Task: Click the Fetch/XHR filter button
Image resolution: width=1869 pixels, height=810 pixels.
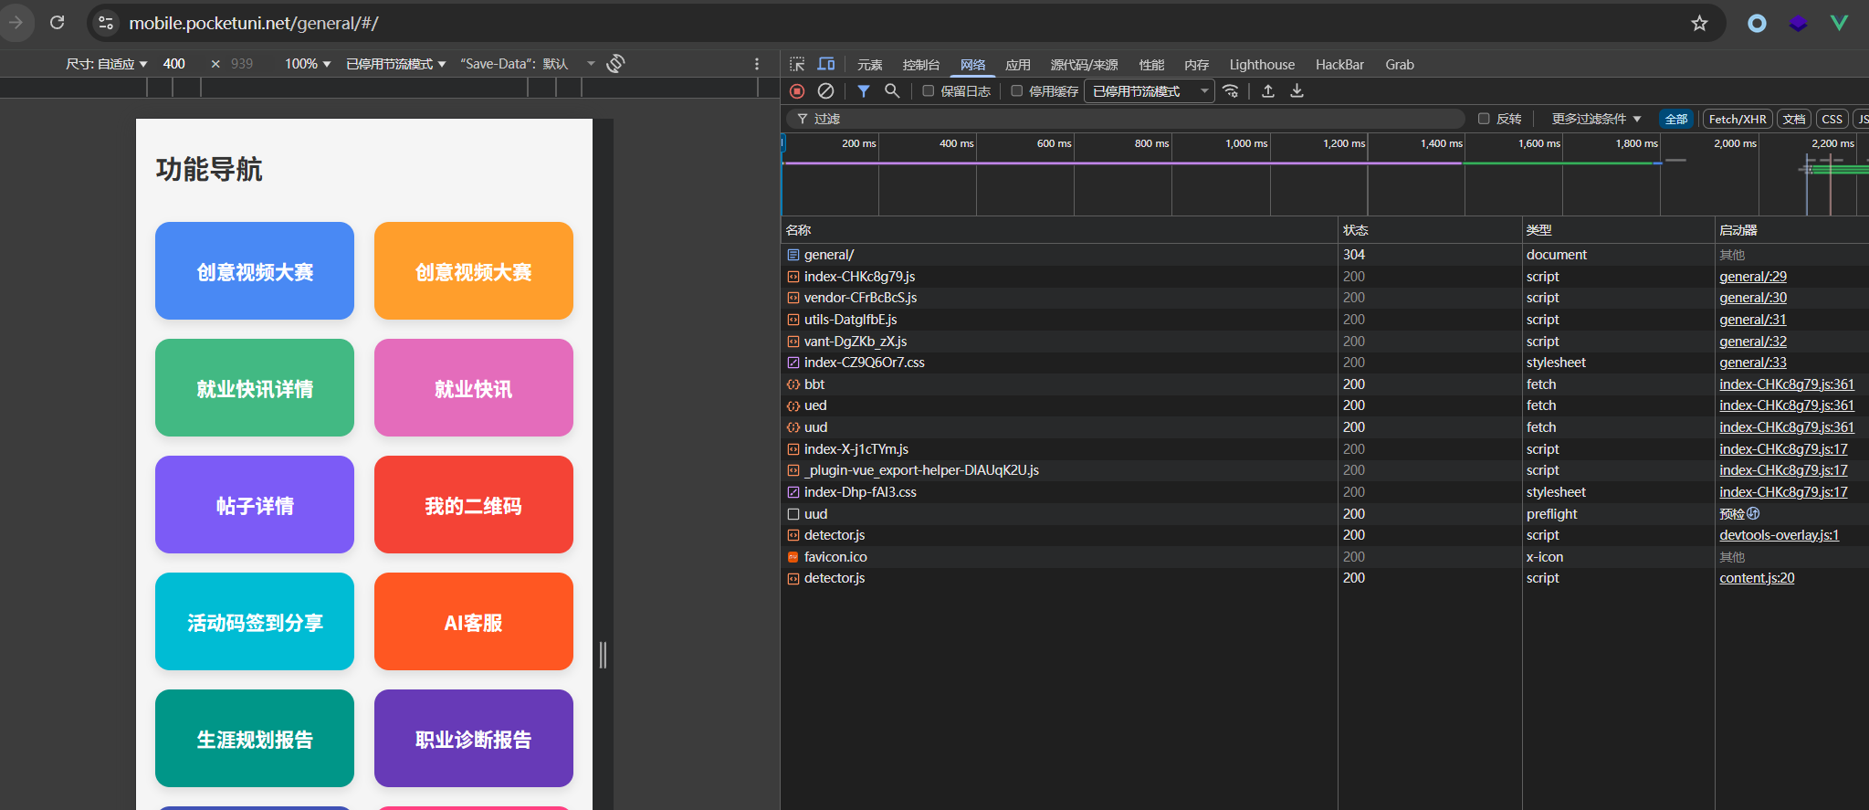Action: click(1737, 119)
